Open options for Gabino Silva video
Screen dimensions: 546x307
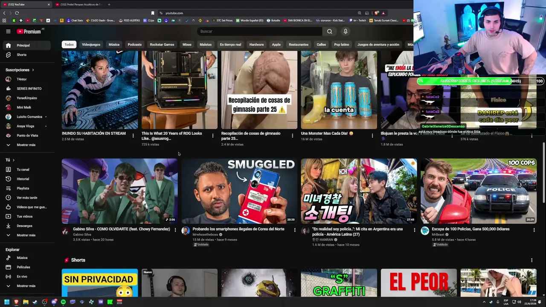175,230
